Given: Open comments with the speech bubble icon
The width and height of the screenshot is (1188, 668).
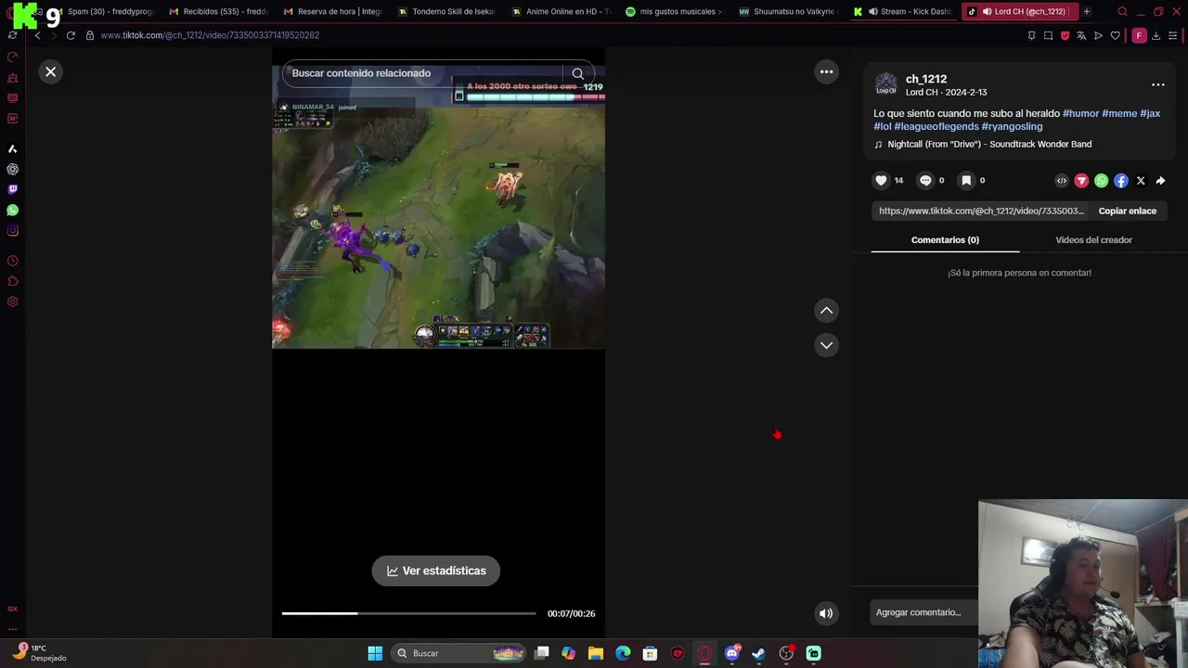Looking at the screenshot, I should coord(925,181).
